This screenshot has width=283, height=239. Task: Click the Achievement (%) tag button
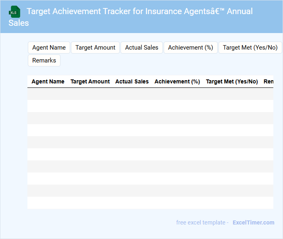click(x=190, y=48)
